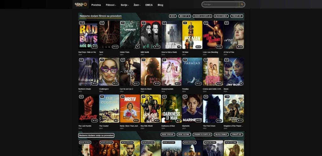Select the Nove epizode filter

point(168,134)
